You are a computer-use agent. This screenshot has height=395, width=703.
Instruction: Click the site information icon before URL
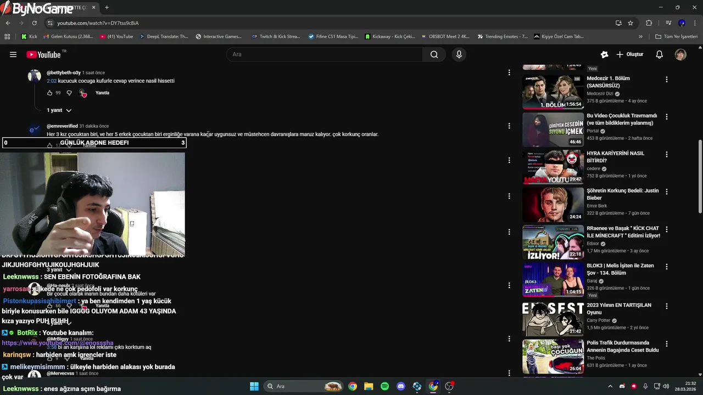tap(51, 23)
